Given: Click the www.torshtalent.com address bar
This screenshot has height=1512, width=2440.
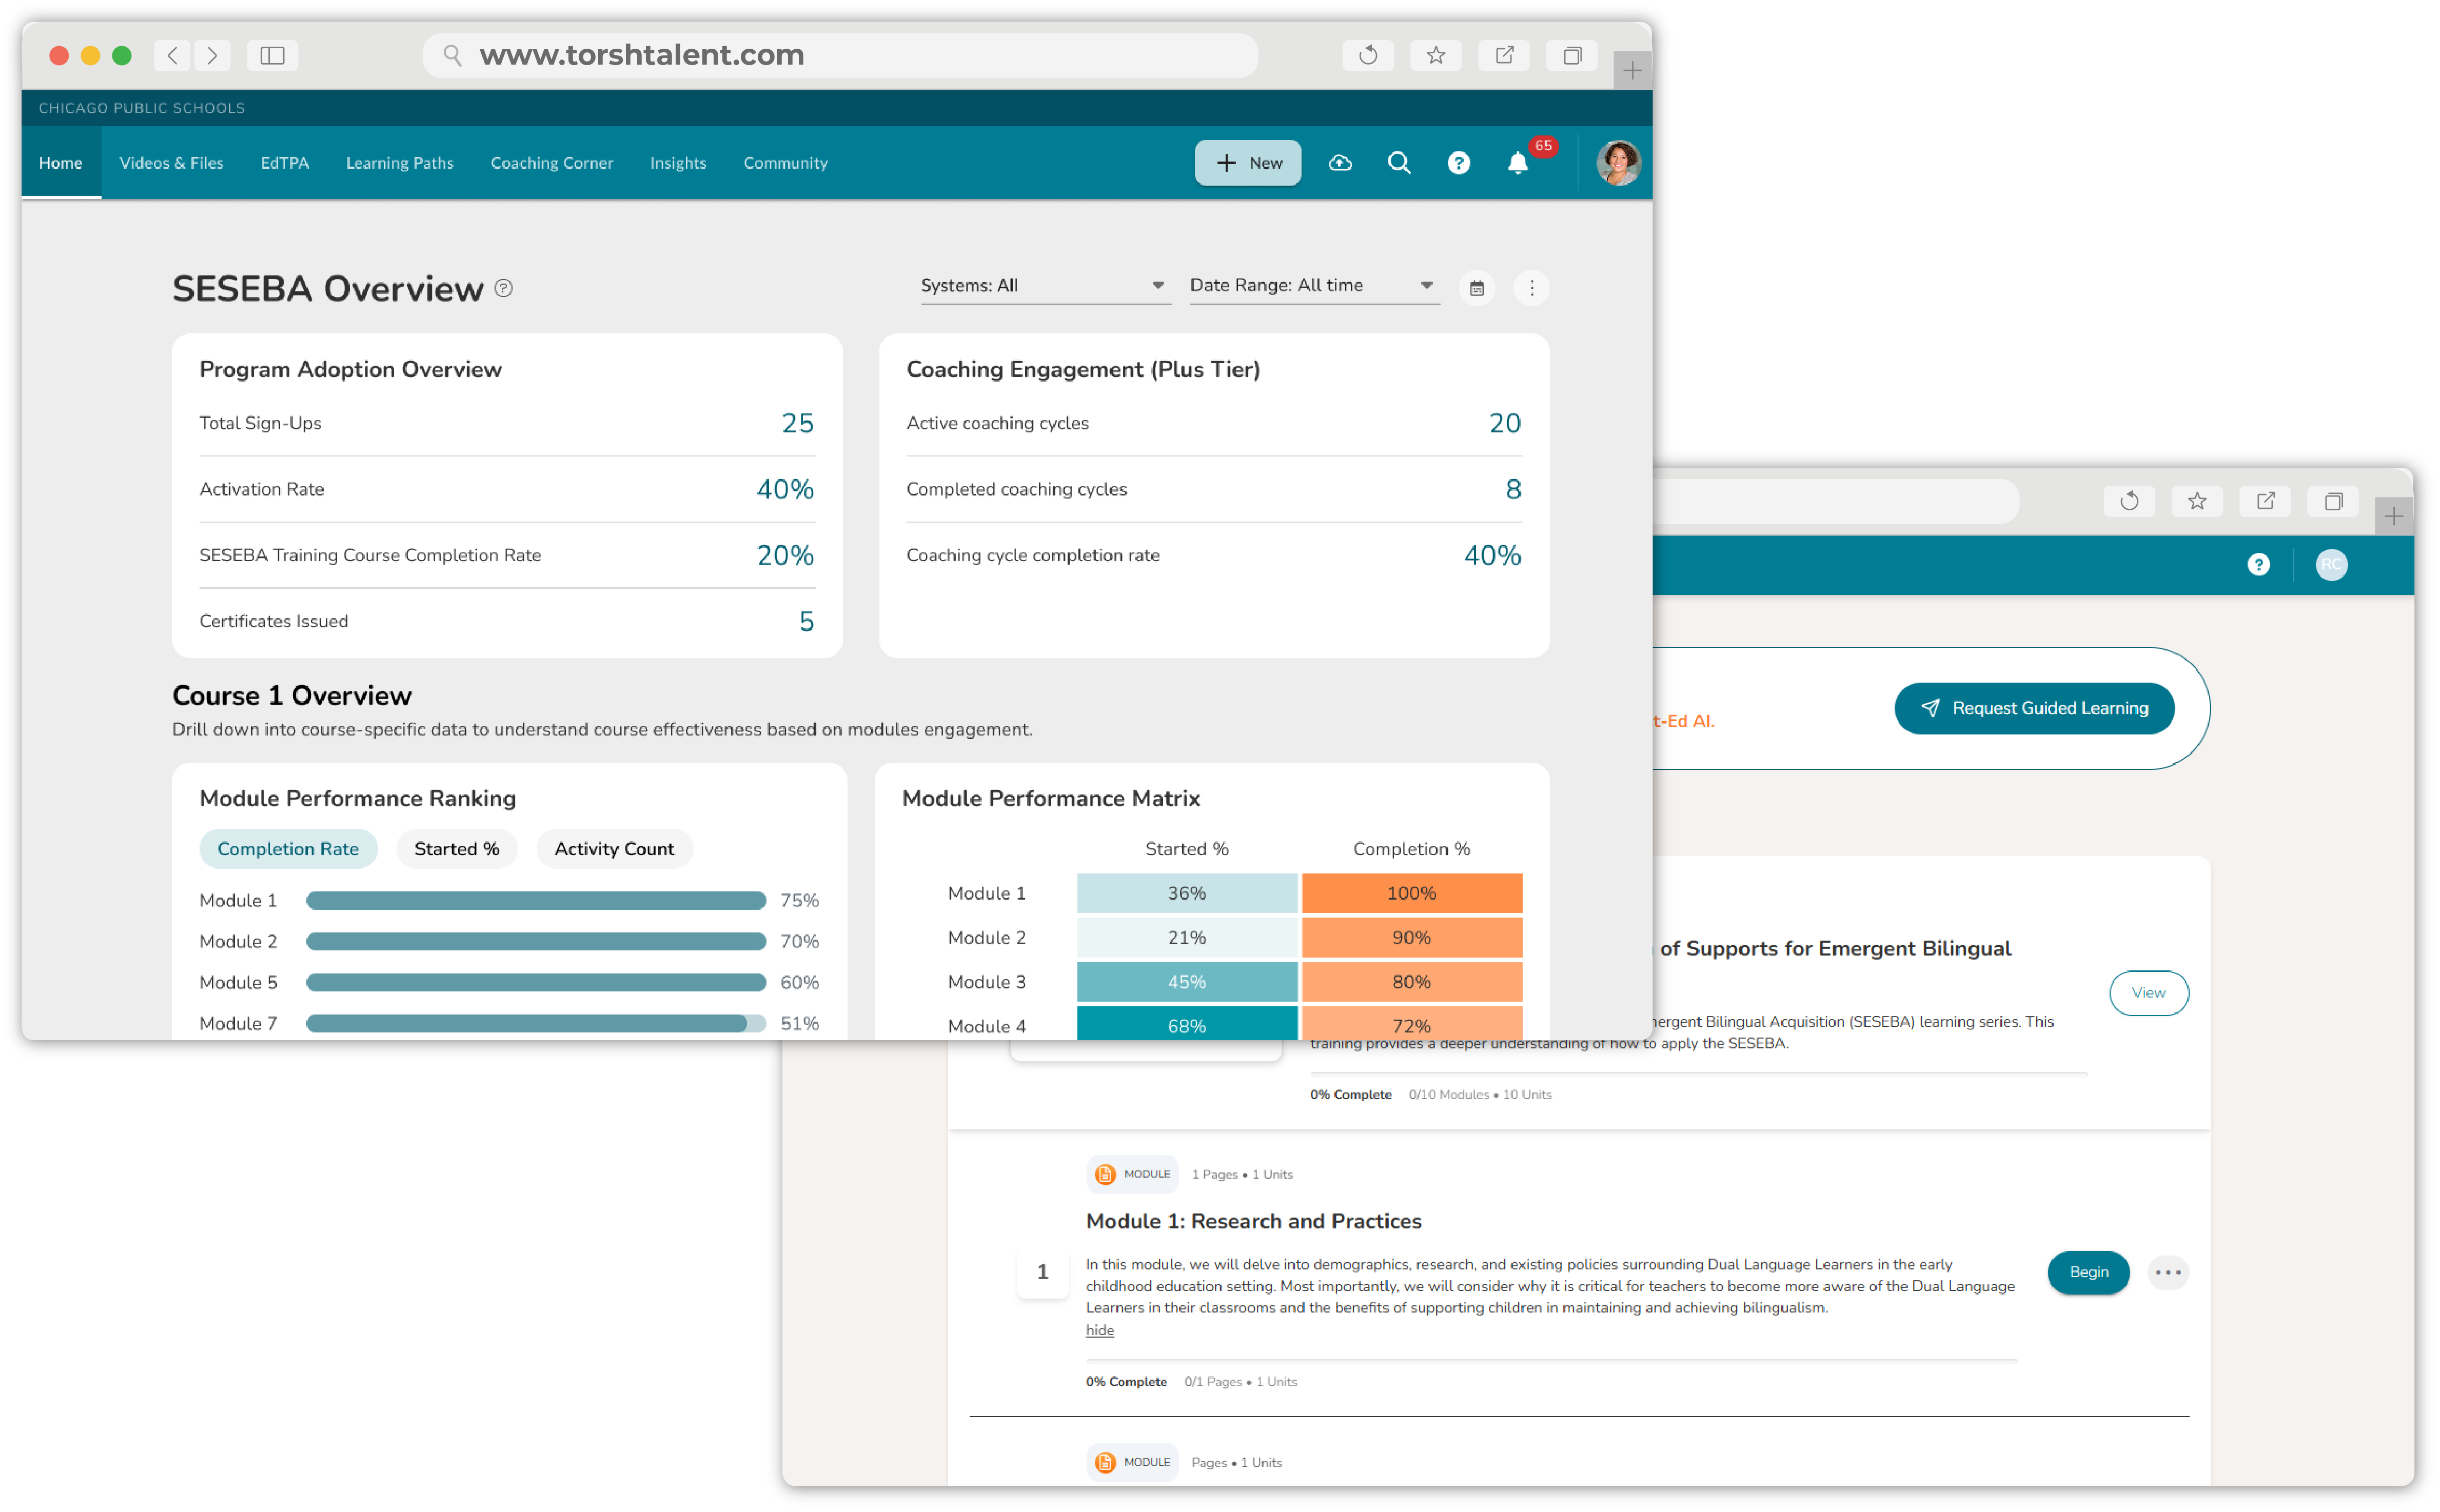Looking at the screenshot, I should point(840,55).
